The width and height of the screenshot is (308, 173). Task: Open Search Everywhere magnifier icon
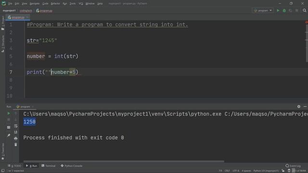pos(305,11)
